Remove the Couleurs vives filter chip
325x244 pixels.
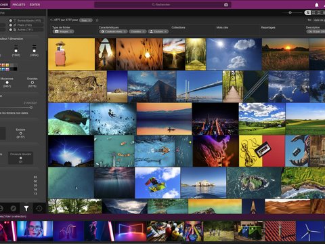point(125,32)
